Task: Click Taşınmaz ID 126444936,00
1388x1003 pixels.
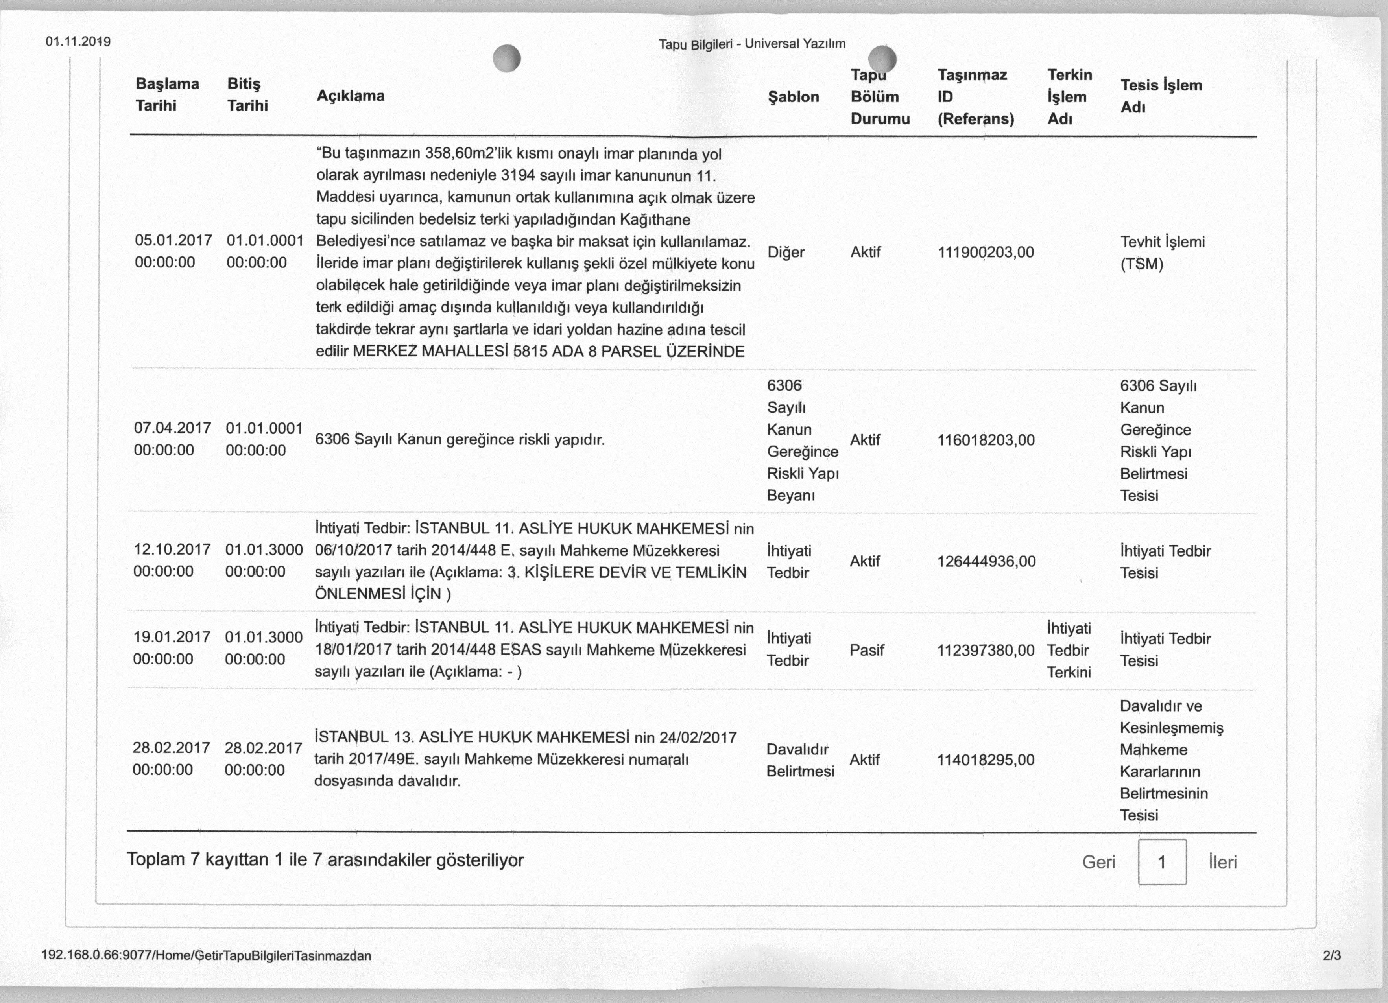Action: (987, 561)
